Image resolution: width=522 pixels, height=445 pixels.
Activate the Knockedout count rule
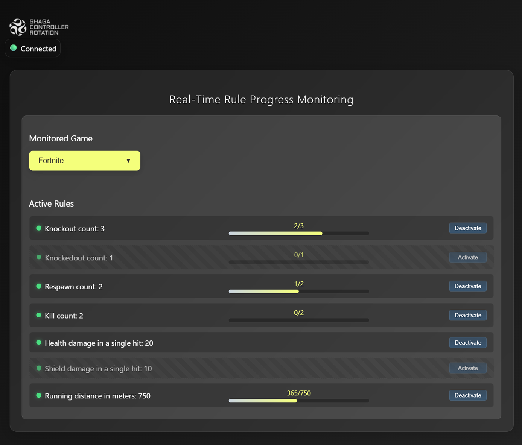coord(468,257)
